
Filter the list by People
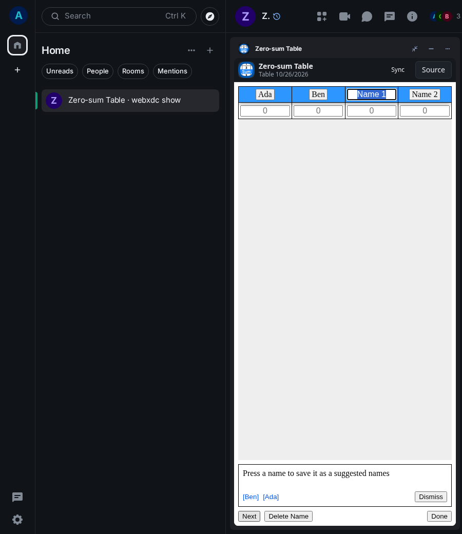[98, 71]
